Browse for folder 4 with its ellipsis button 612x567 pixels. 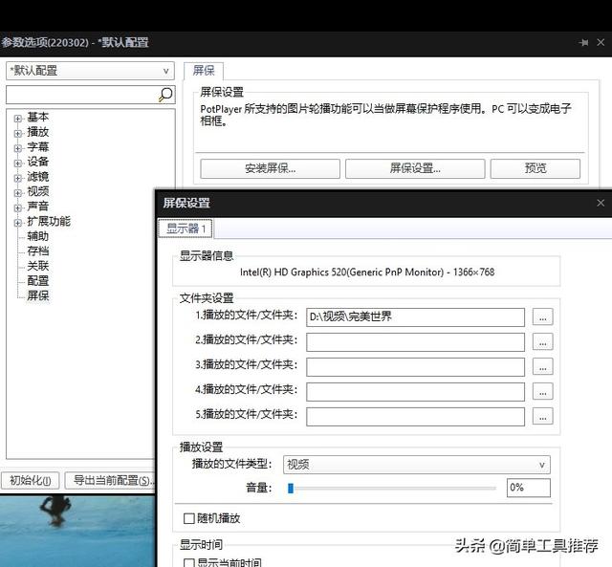(542, 391)
